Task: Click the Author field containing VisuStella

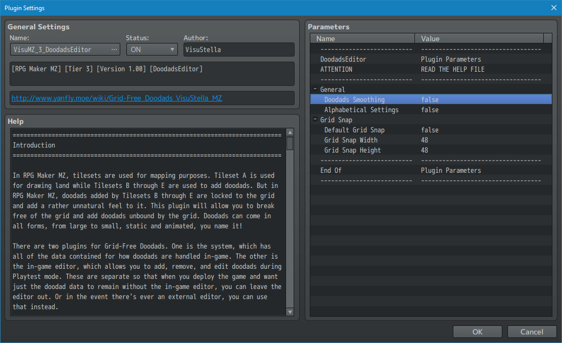Action: [239, 50]
